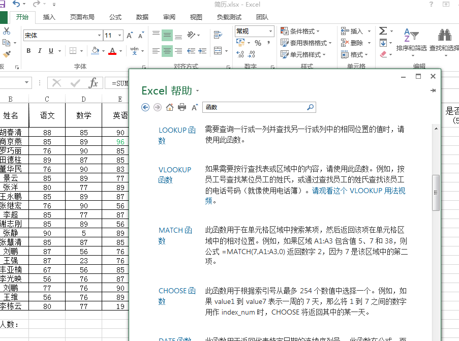Click the Increase Decimal icon
This screenshot has width=459, height=341.
coord(240,54)
